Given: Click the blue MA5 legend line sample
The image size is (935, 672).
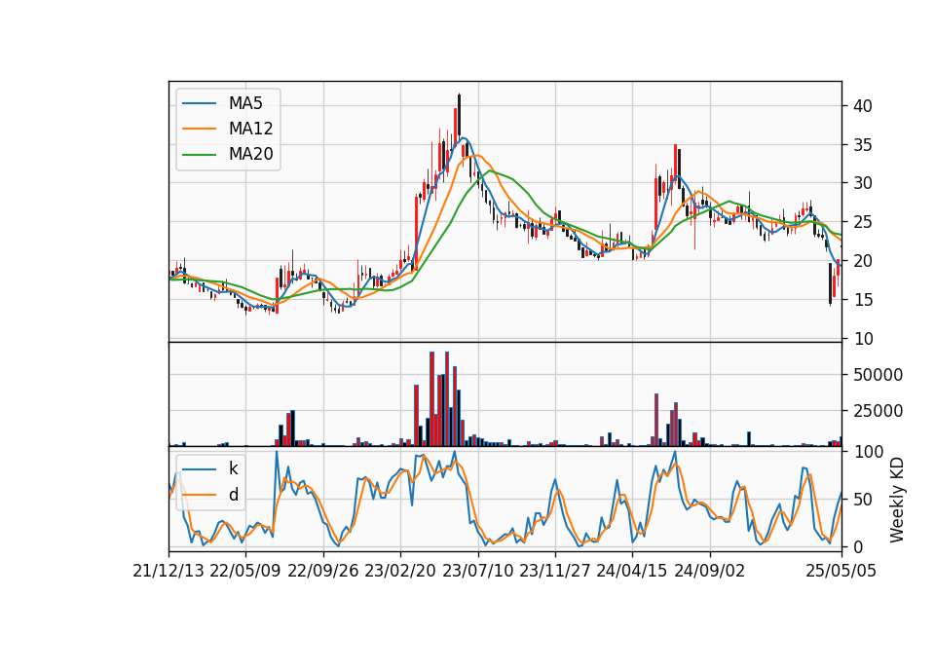Looking at the screenshot, I should [199, 104].
